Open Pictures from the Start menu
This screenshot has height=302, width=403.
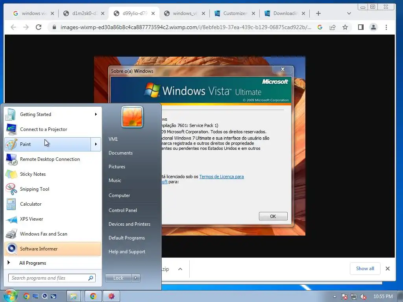point(117,167)
